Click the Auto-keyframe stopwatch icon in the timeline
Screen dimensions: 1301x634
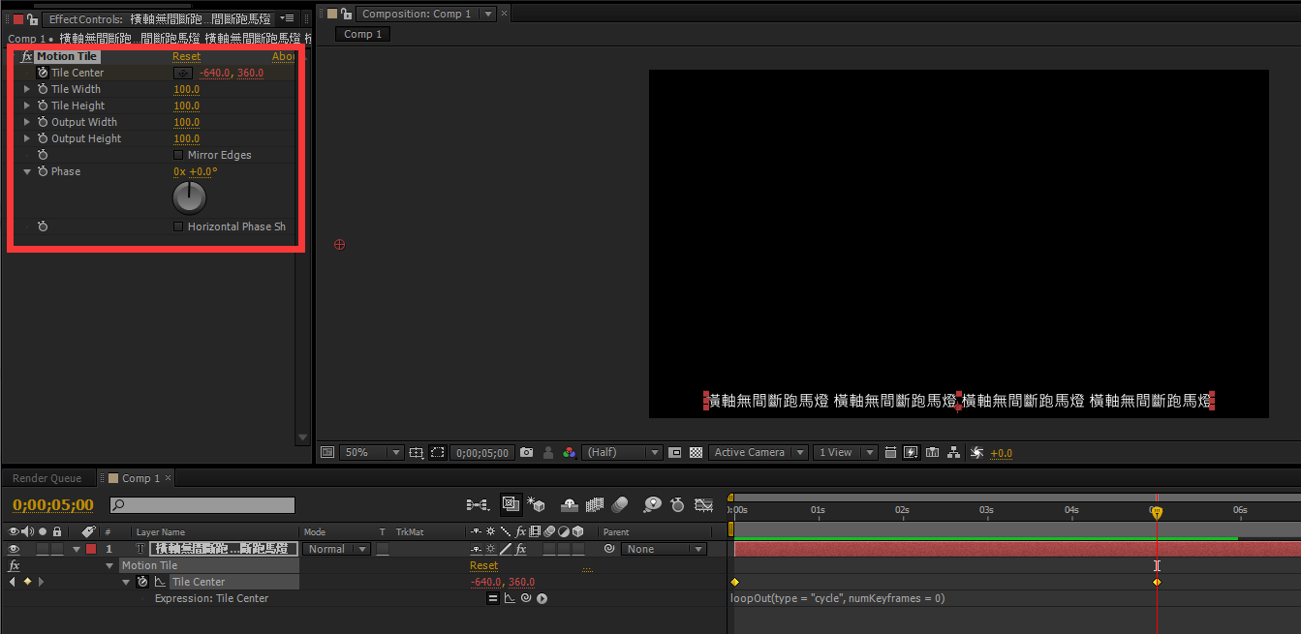pyautogui.click(x=678, y=504)
